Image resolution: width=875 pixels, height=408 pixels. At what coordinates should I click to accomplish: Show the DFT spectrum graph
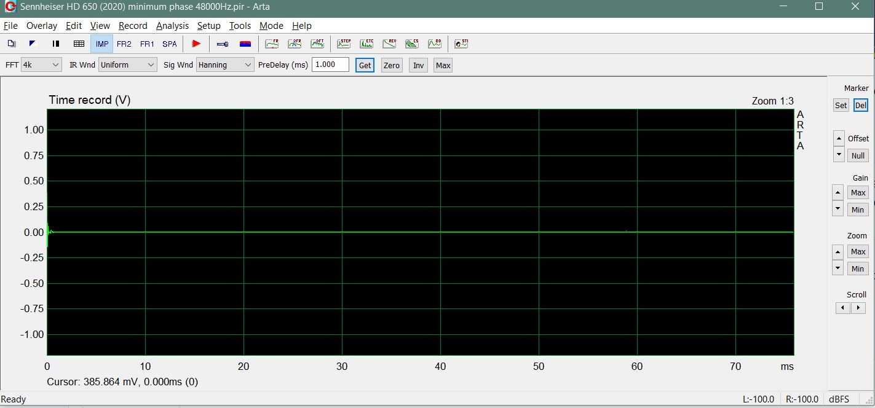click(x=317, y=44)
